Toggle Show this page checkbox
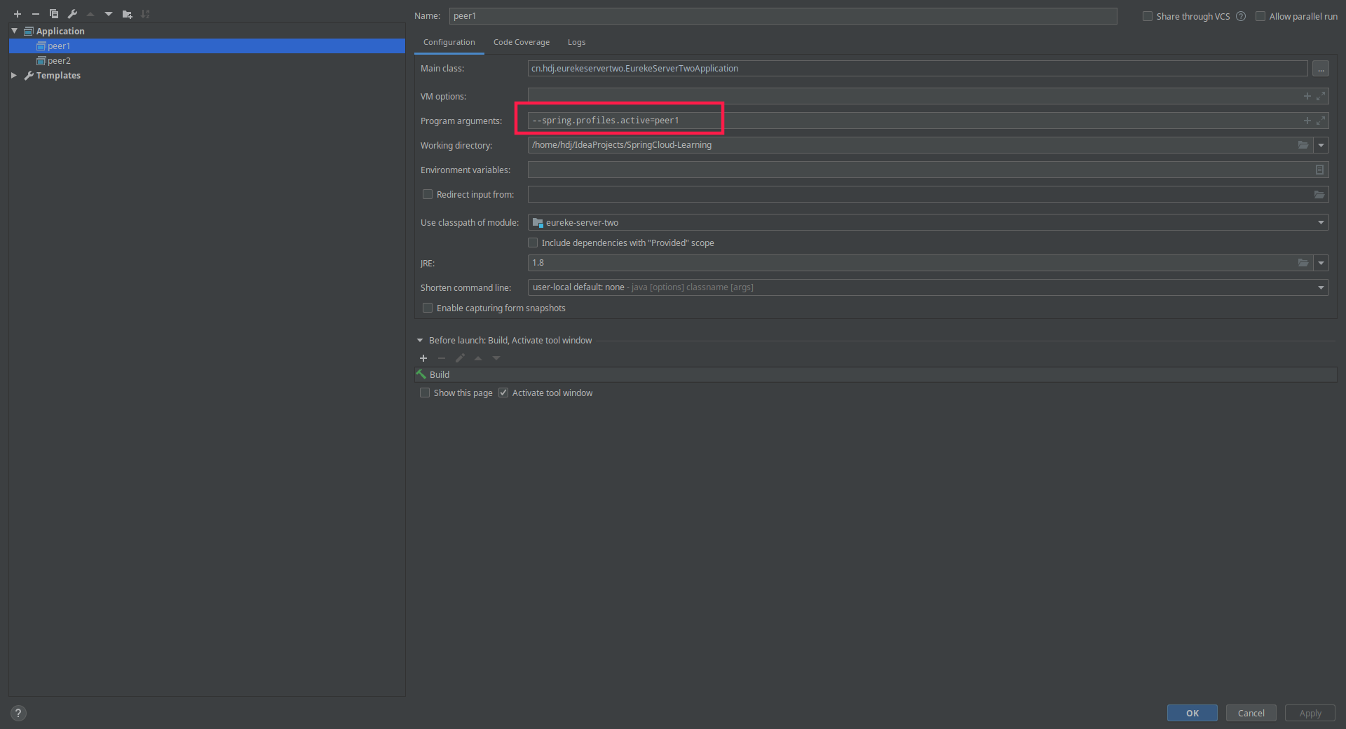 [425, 393]
